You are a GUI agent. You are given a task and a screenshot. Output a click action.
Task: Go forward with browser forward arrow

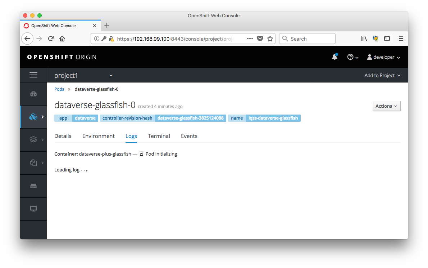click(x=39, y=39)
